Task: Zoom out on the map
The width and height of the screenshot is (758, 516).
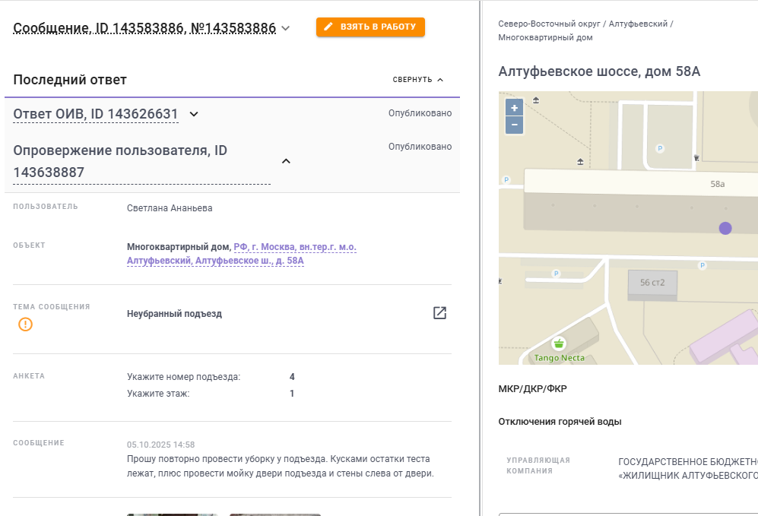Action: 514,125
